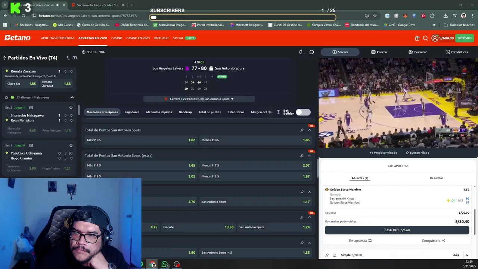The width and height of the screenshot is (478, 269).
Task: Collapse the market with San Antonio Spurs -4.5
Action: pos(309,243)
